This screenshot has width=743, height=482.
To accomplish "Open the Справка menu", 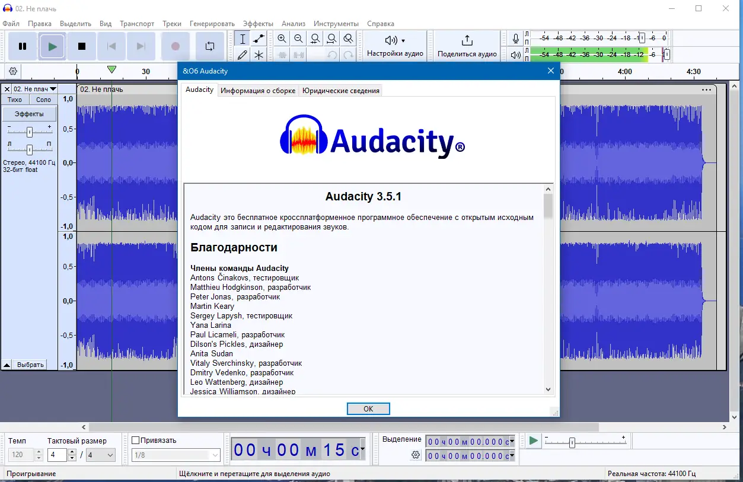I will point(381,24).
